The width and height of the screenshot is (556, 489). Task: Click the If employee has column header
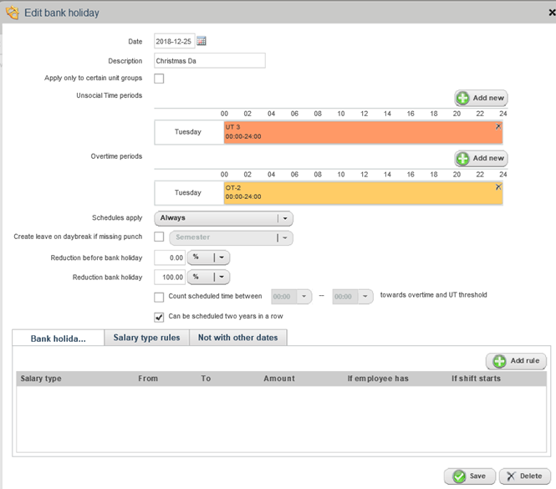(378, 379)
